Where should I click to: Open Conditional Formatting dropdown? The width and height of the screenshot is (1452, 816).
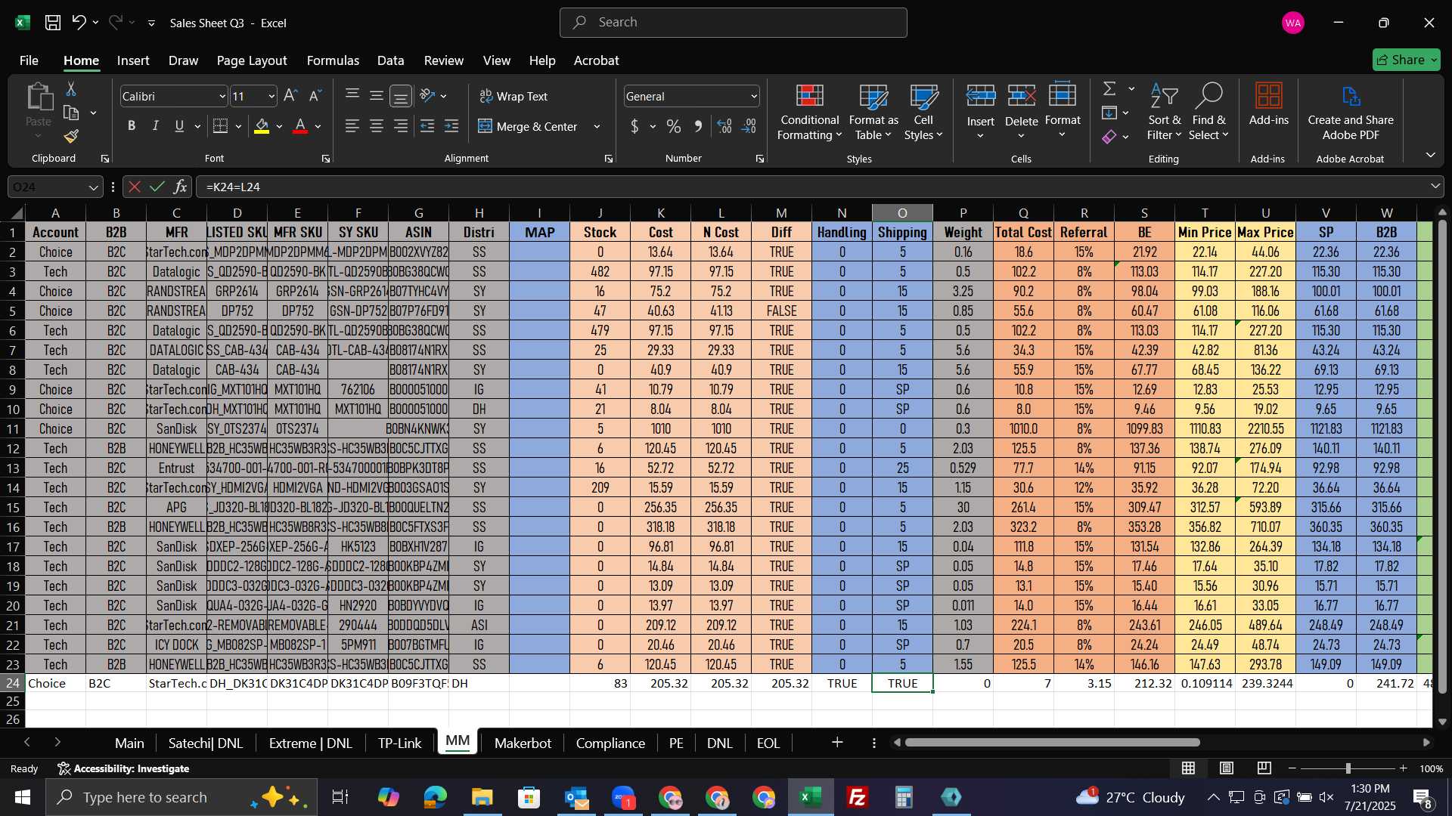click(809, 113)
